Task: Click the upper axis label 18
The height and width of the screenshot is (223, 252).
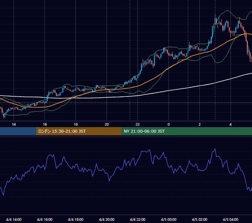Action: point(76,125)
